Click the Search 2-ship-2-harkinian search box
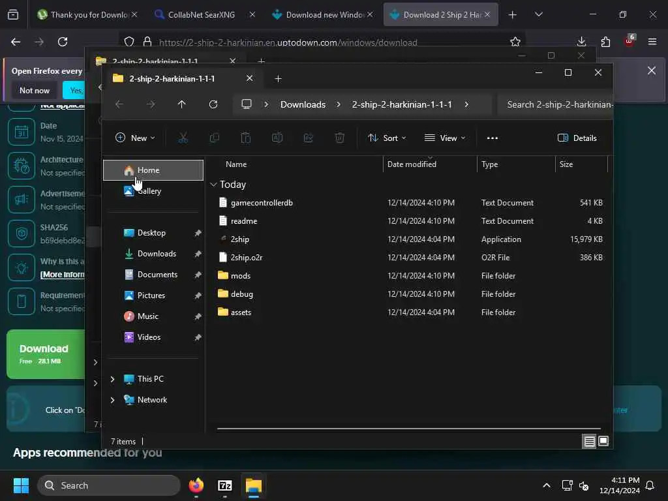The width and height of the screenshot is (668, 501). click(556, 104)
